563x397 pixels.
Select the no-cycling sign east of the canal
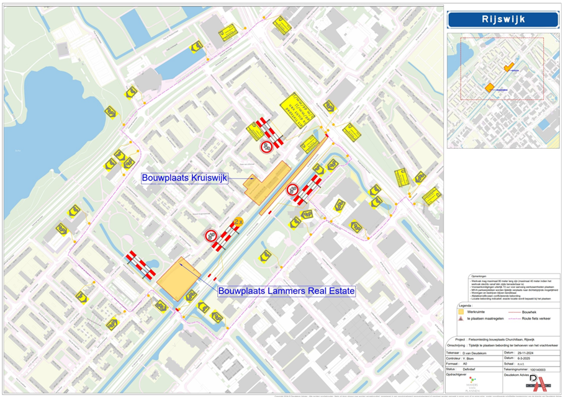coord(292,190)
